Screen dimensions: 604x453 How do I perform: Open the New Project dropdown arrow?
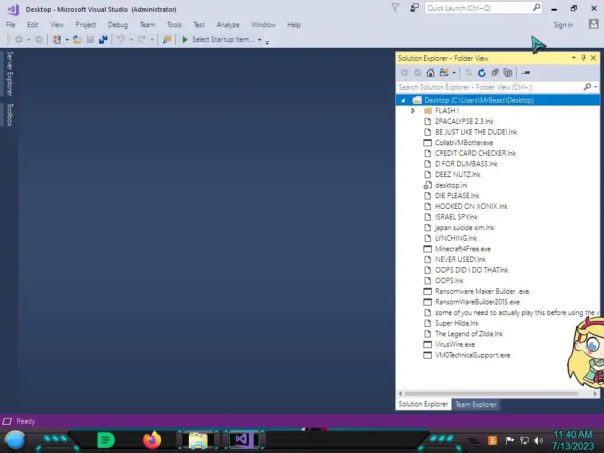[x=67, y=40]
